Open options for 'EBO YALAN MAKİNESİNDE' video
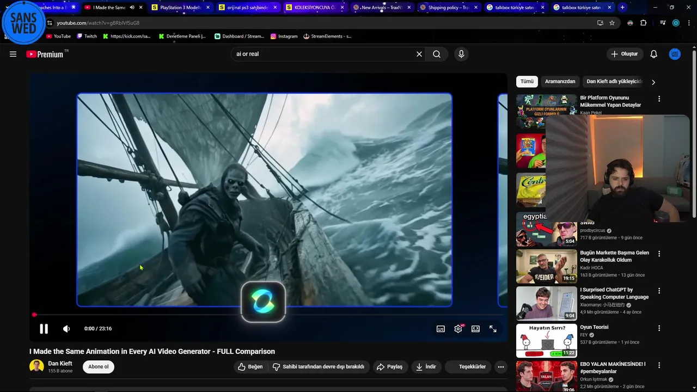Screen dimensions: 697x392 pos(659,365)
